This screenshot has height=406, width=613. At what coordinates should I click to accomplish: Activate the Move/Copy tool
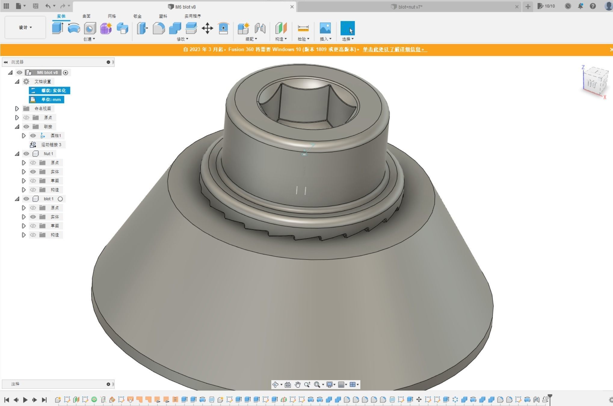(x=207, y=29)
